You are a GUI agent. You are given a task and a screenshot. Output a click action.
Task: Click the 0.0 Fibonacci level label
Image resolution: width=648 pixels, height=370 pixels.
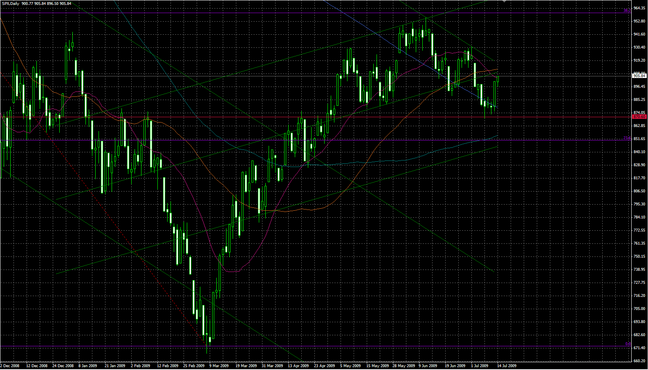(628, 344)
